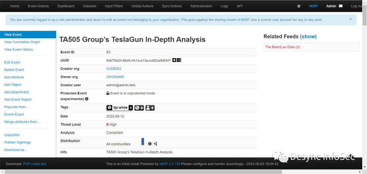
Task: Click the High threat level value
Action: [113, 125]
